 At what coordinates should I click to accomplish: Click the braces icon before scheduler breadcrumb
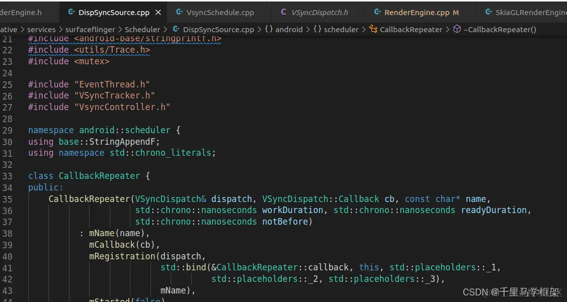pyautogui.click(x=317, y=29)
